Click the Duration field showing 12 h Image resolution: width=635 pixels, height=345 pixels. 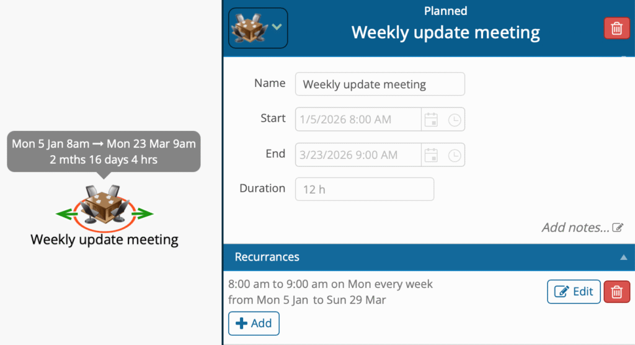tap(364, 190)
